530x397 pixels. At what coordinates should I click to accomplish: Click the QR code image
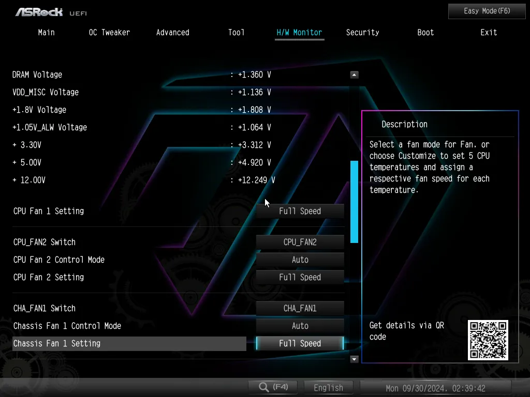(x=488, y=340)
